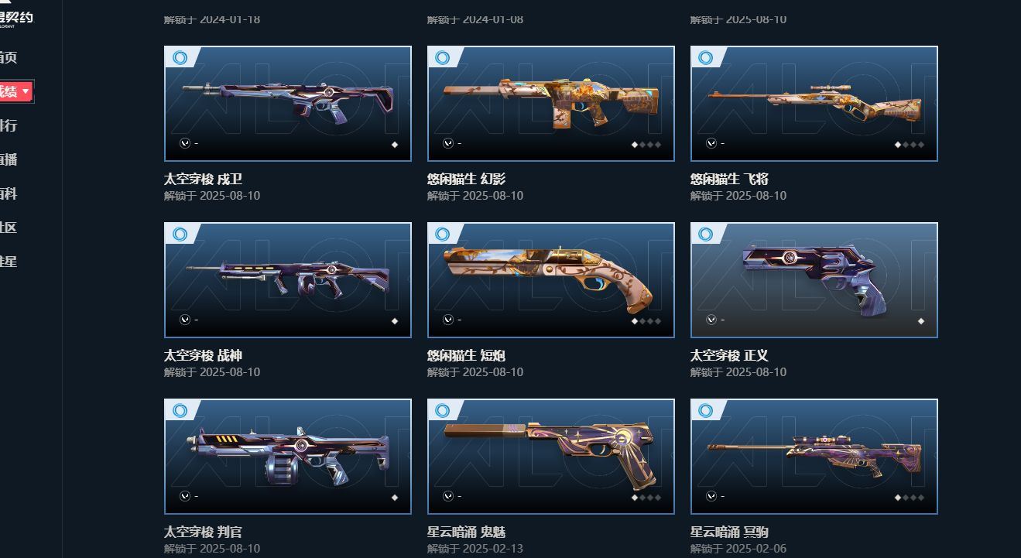Click the Valorant points icon on 太空穿梭 正义 card
Image resolution: width=1021 pixels, height=558 pixels.
point(711,320)
